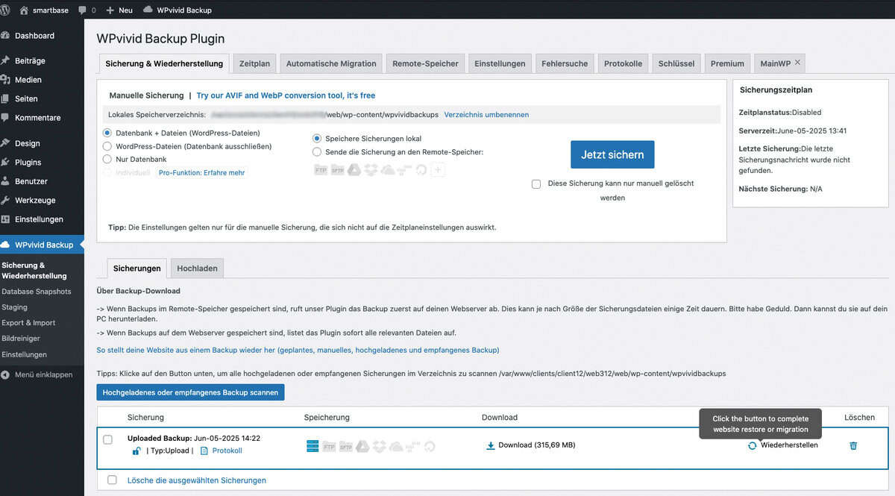Download the 315,69 MB backup
The height and width of the screenshot is (496, 895).
[530, 445]
